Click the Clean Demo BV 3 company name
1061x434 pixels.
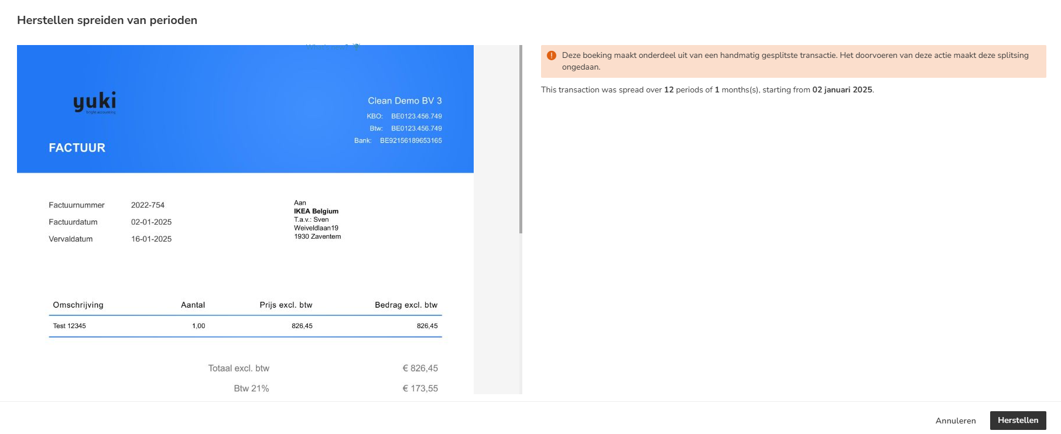pos(405,101)
